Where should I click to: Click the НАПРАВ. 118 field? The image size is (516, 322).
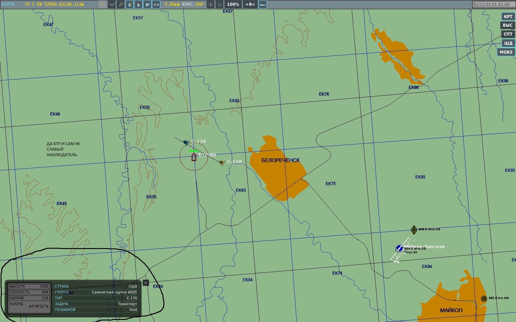click(x=29, y=298)
